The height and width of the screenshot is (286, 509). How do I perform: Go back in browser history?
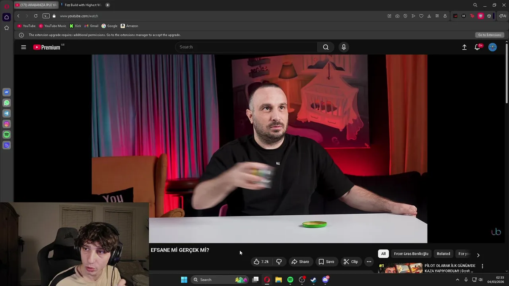pyautogui.click(x=18, y=16)
